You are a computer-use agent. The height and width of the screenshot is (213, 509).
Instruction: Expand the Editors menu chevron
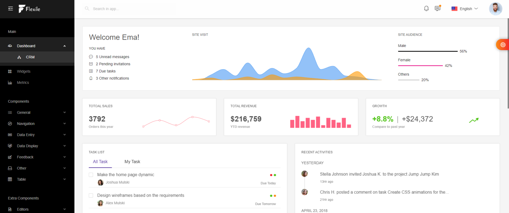[x=65, y=209]
